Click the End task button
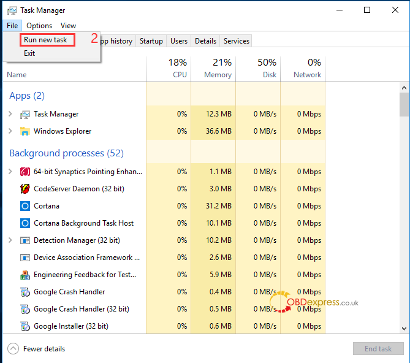Image resolution: width=410 pixels, height=363 pixels. point(378,349)
